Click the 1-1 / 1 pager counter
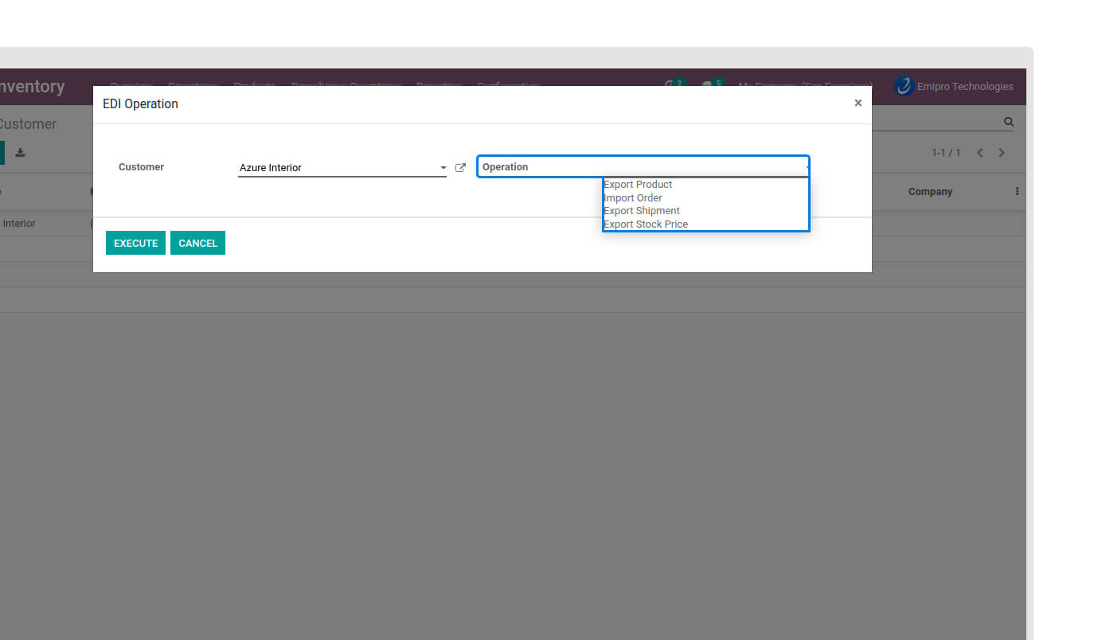 [946, 153]
